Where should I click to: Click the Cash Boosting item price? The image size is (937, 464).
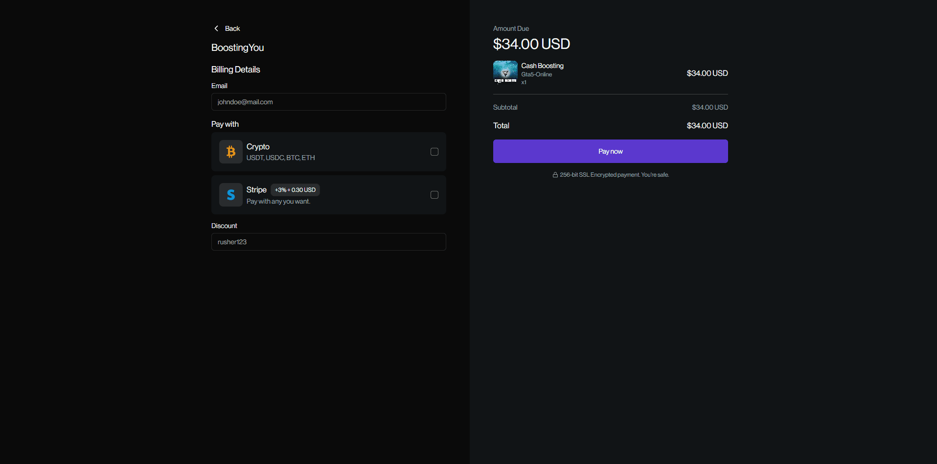point(708,73)
